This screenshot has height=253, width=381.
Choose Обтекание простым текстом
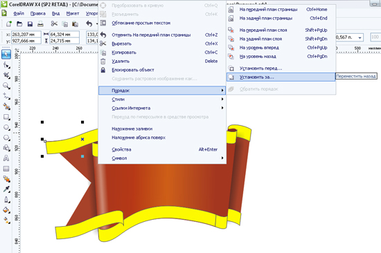(x=162, y=23)
